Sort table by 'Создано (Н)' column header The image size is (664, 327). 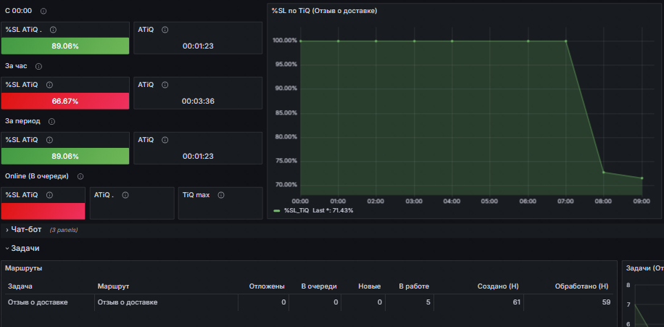pos(498,287)
